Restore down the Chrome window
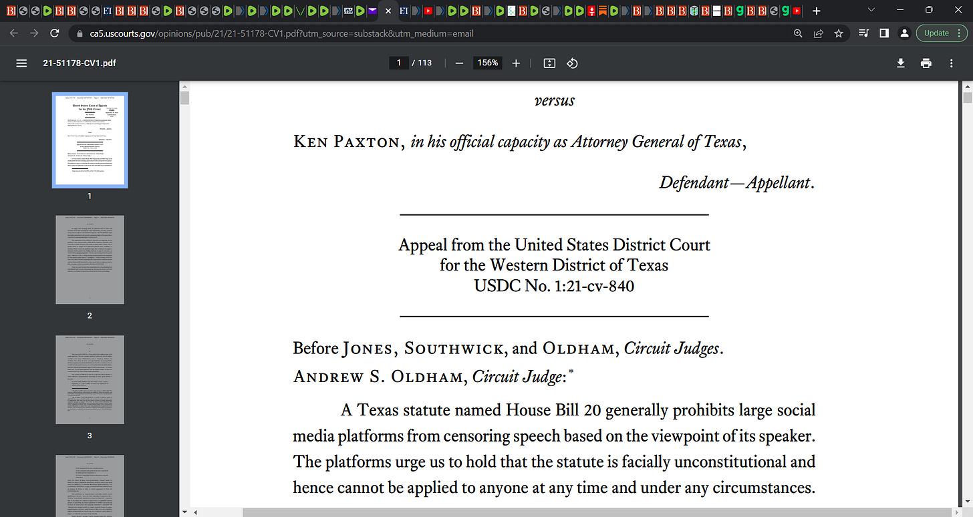 pyautogui.click(x=930, y=10)
